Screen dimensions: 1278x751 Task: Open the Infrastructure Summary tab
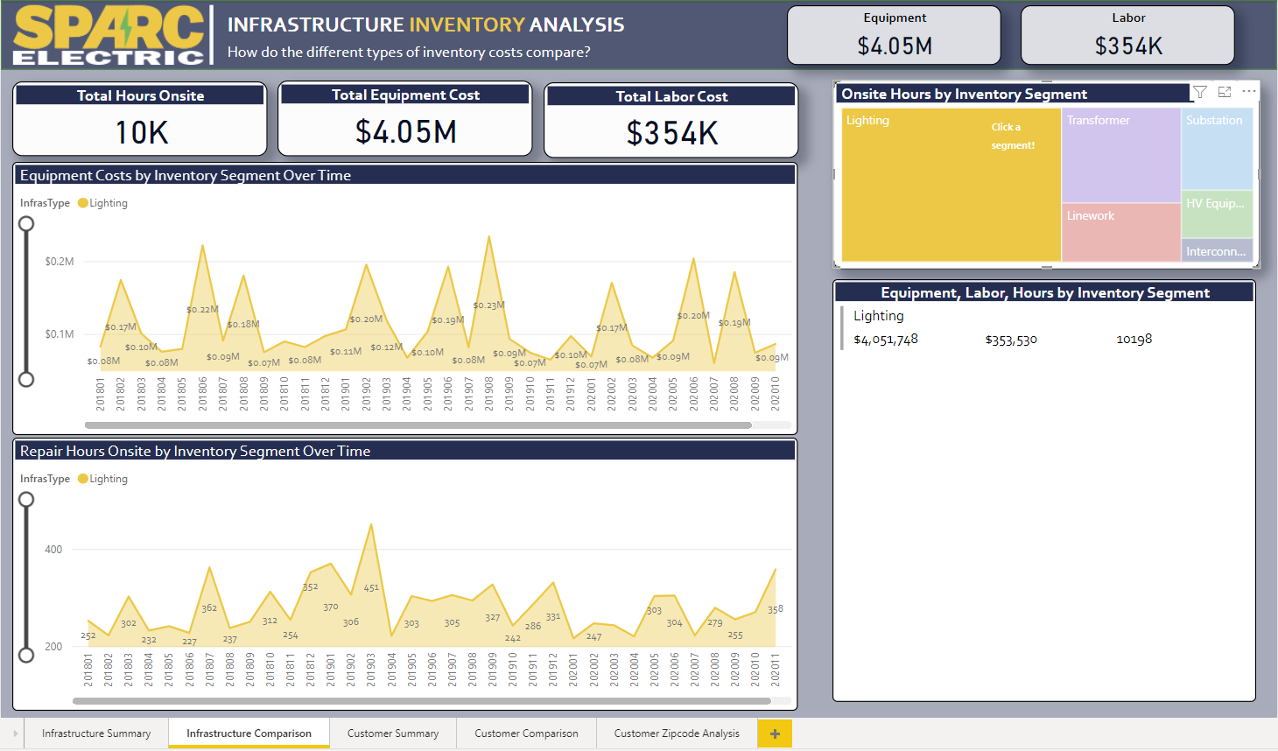pyautogui.click(x=96, y=733)
